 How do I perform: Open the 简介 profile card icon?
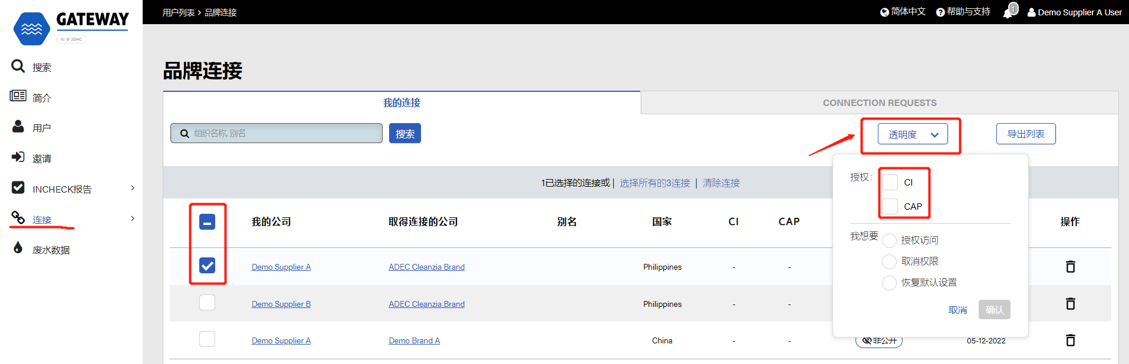coord(18,96)
